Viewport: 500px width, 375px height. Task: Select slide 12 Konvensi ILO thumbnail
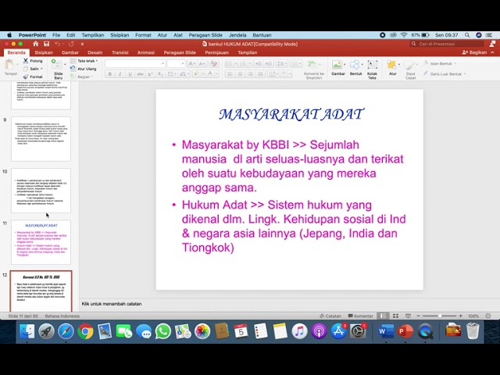pyautogui.click(x=41, y=291)
